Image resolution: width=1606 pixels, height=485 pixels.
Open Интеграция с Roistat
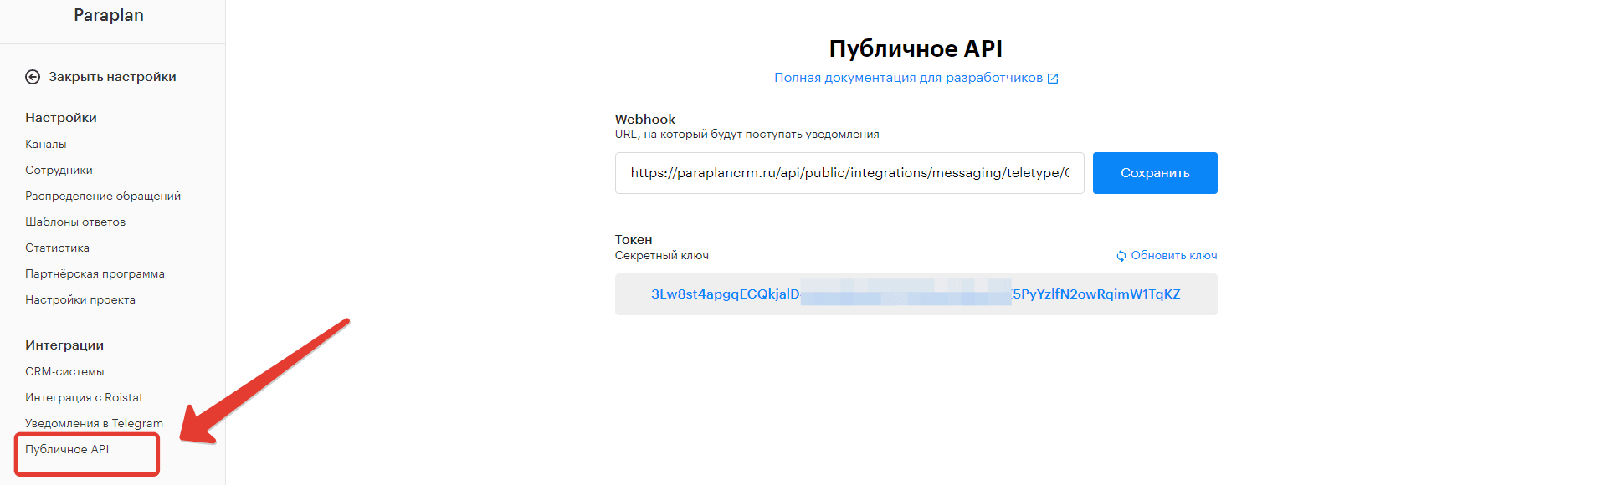point(84,397)
